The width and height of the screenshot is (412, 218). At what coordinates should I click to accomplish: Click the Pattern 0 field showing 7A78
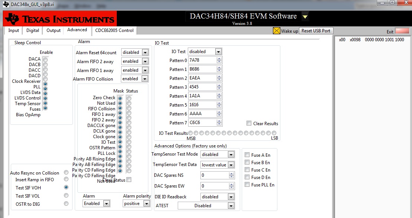(x=202, y=60)
